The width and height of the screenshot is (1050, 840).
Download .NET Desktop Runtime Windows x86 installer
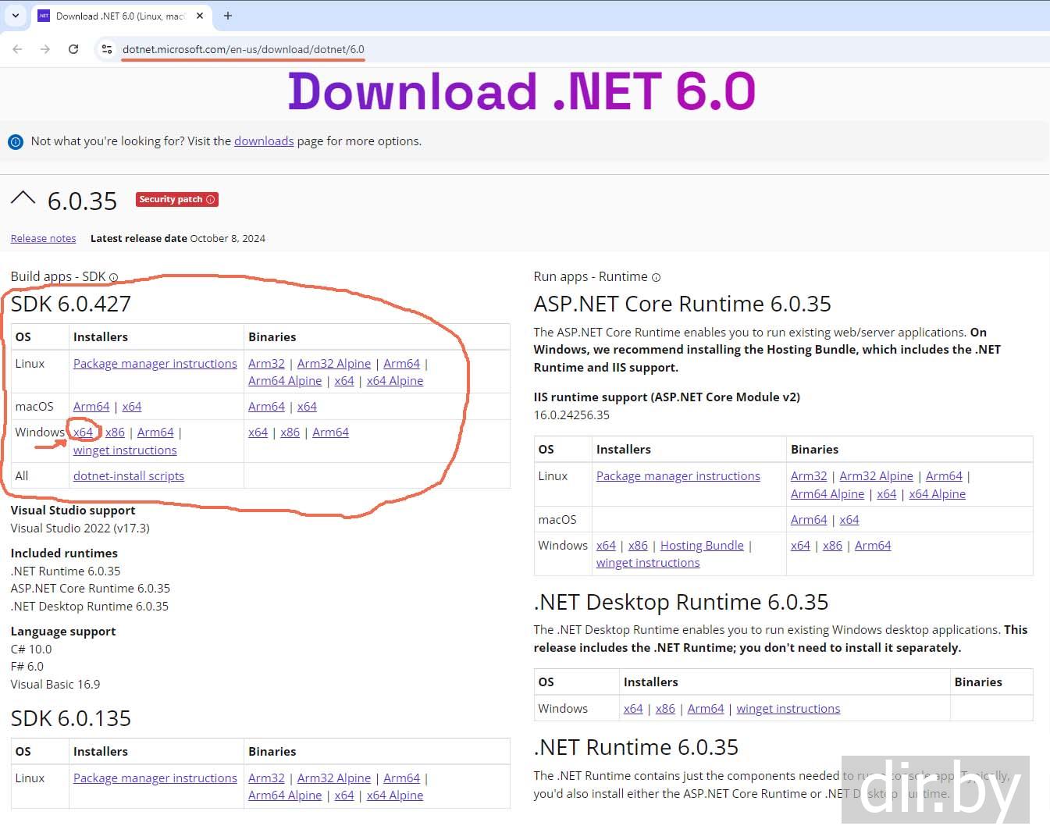coord(665,709)
